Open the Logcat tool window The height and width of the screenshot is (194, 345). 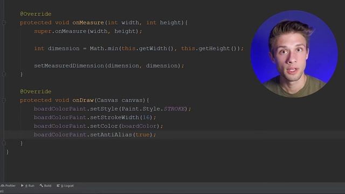[65, 185]
